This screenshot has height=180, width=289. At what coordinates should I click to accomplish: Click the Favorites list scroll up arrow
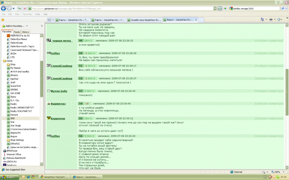[41, 35]
